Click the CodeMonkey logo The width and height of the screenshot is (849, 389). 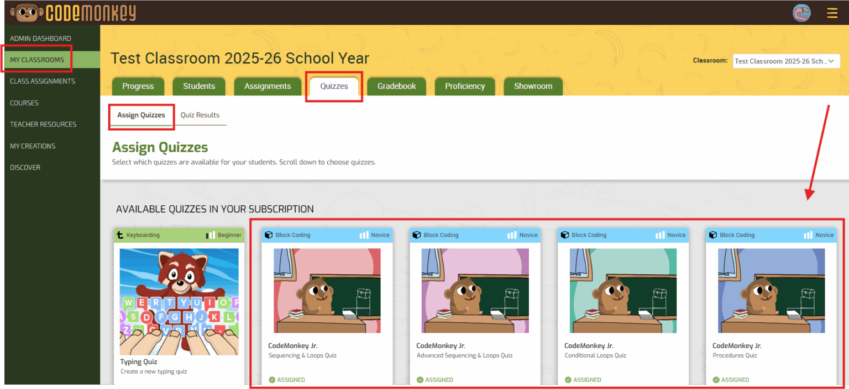coord(72,12)
